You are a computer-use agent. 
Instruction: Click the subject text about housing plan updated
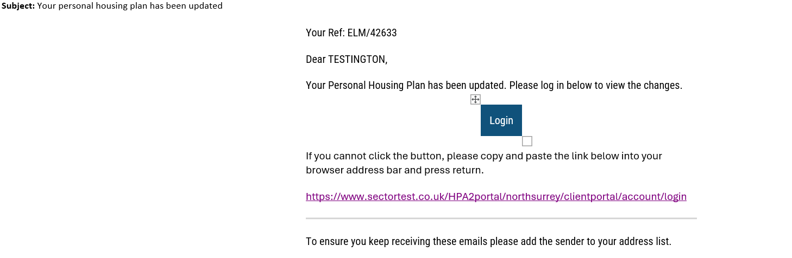point(130,6)
